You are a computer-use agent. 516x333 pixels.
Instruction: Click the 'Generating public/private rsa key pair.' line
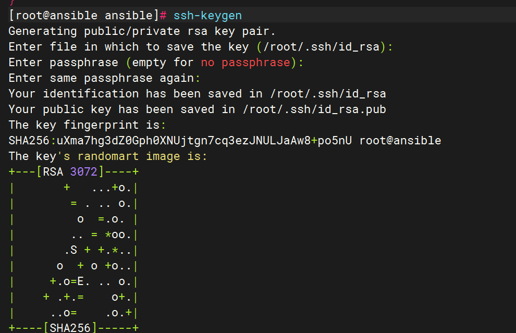[x=142, y=31]
